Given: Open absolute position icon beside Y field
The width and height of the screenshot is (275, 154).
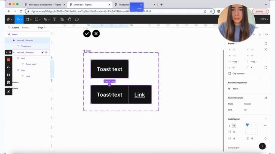Looking at the screenshot, I should (266, 50).
